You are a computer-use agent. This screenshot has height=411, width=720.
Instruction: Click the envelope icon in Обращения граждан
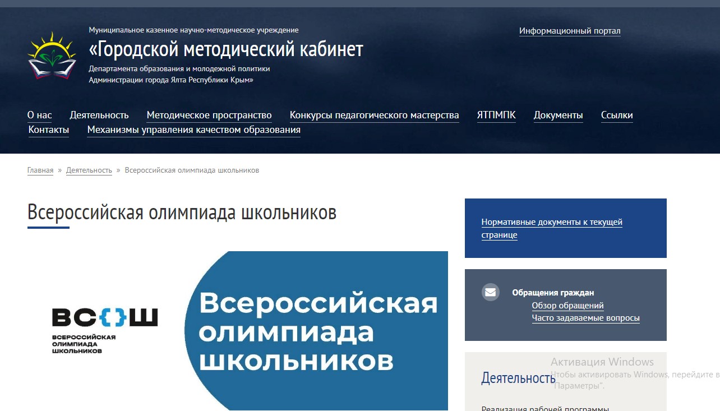point(490,292)
